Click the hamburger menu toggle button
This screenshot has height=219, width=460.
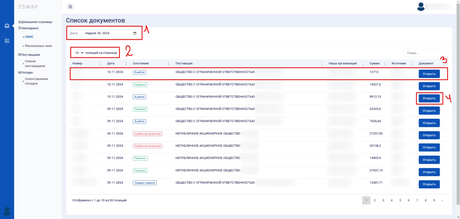[70, 7]
